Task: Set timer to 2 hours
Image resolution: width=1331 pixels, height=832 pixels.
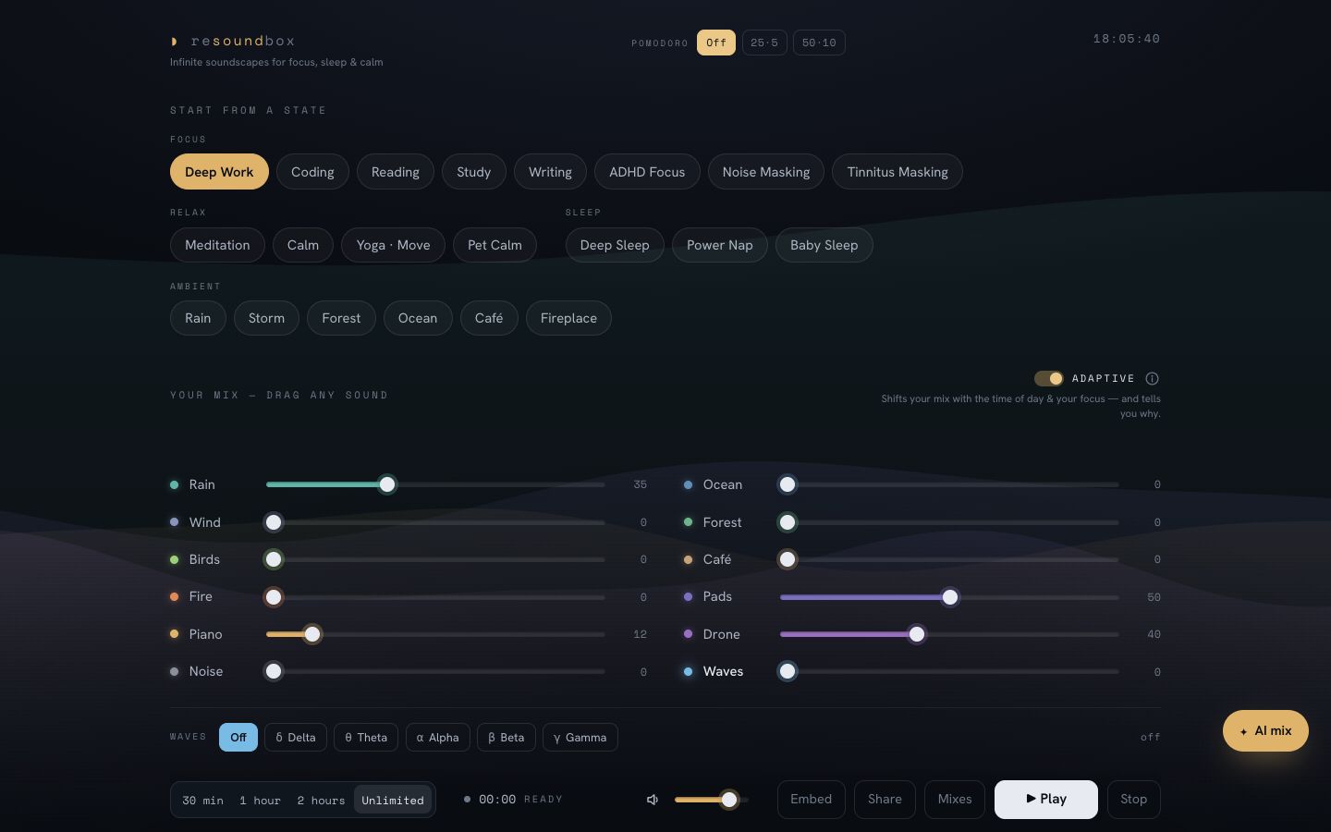Action: pos(321,800)
